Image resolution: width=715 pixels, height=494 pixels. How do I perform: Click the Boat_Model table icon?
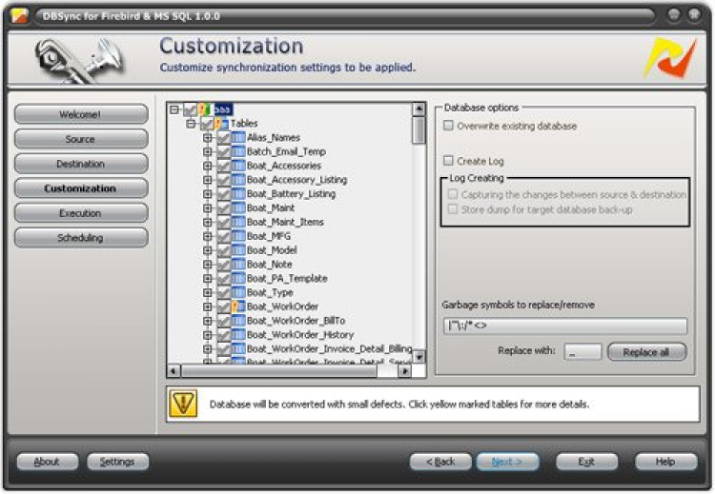tap(238, 250)
